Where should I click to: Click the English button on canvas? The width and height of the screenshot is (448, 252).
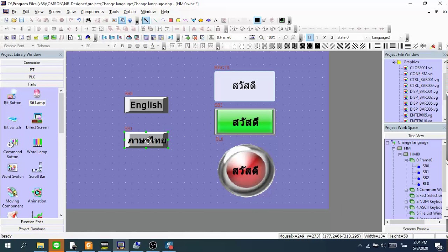click(x=146, y=105)
